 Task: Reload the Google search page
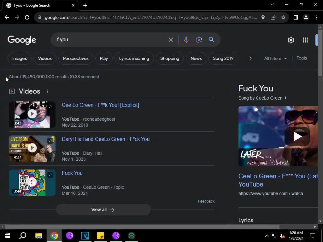click(27, 18)
